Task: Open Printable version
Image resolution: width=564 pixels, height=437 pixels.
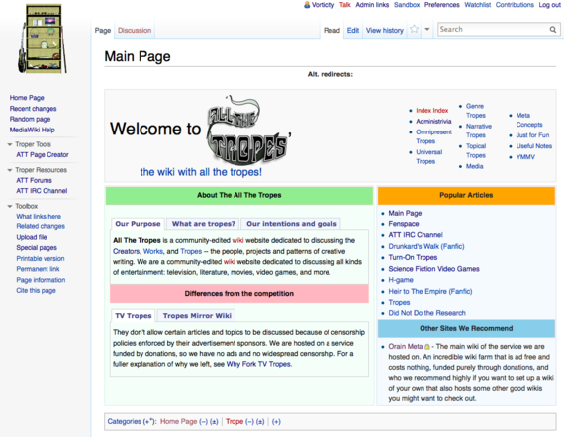Action: point(41,259)
